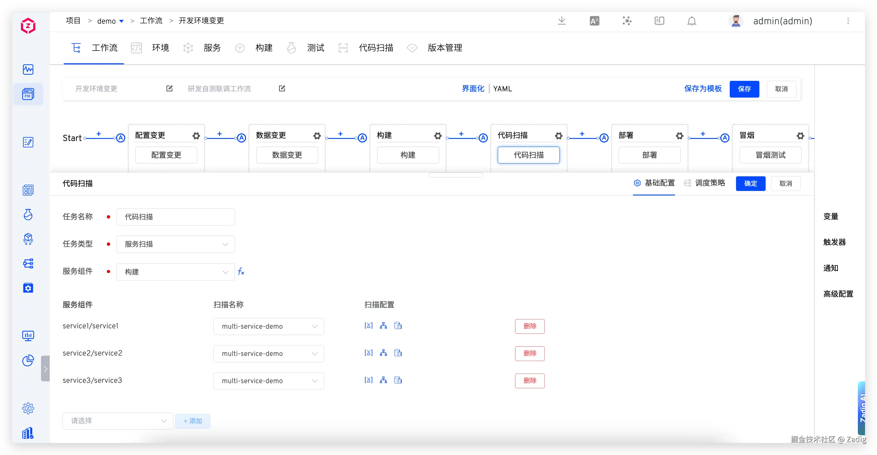Open scan name dropdown for service3/service3
The height and width of the screenshot is (455, 877).
pyautogui.click(x=268, y=381)
